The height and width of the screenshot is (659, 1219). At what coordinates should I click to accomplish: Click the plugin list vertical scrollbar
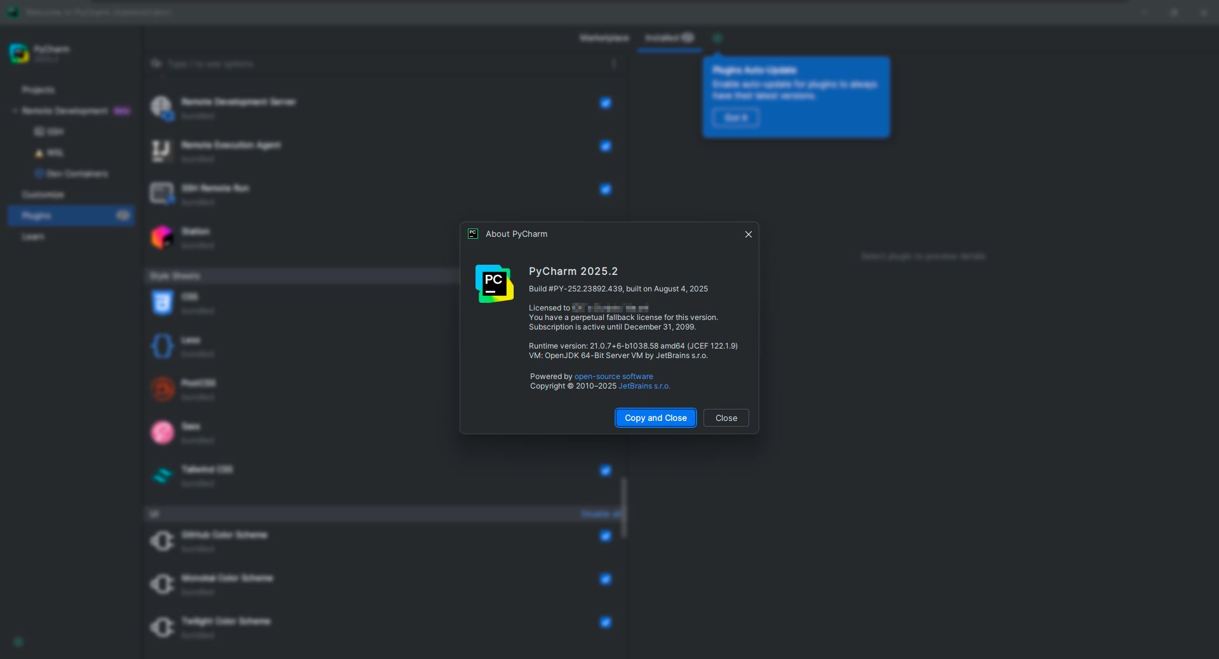[624, 508]
